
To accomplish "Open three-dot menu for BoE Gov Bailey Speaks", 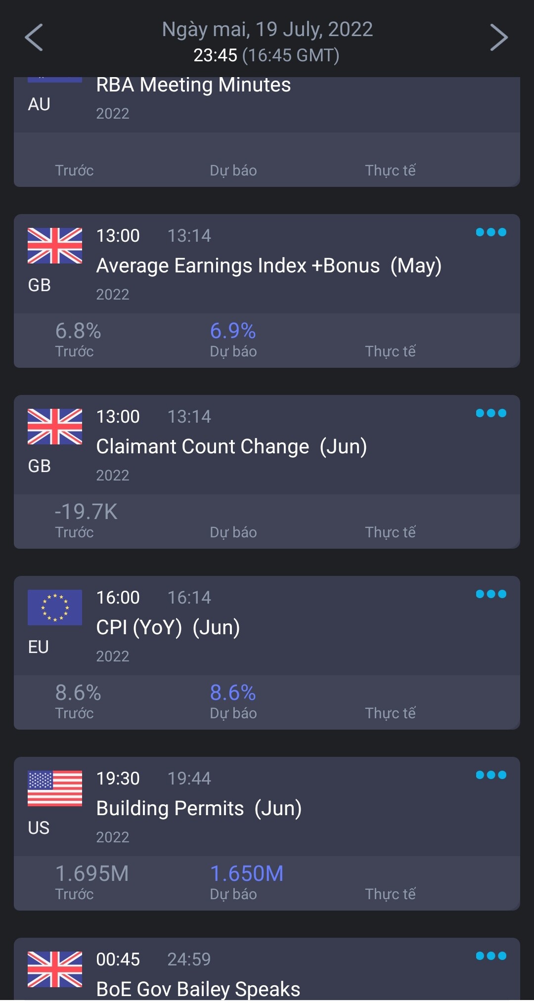I will [x=490, y=956].
